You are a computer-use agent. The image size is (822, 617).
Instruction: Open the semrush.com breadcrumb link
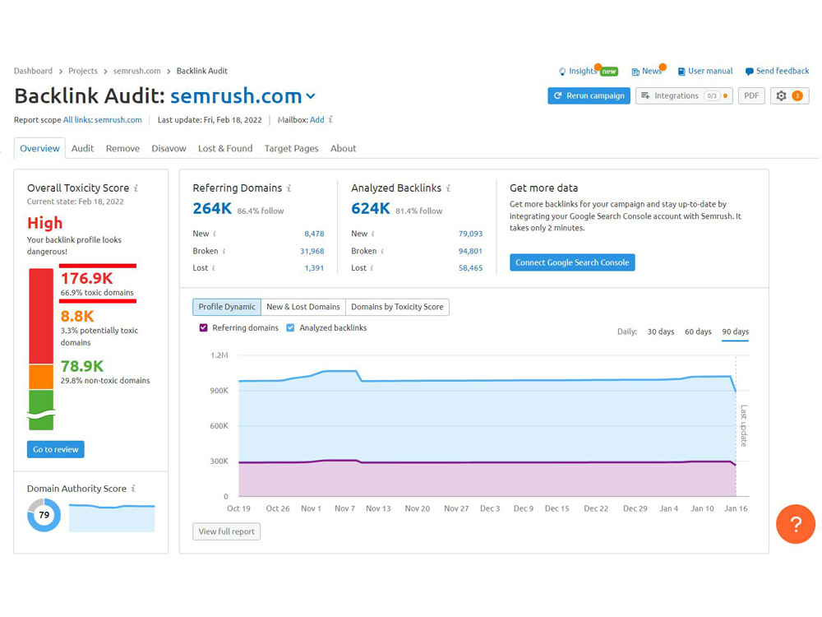point(136,71)
